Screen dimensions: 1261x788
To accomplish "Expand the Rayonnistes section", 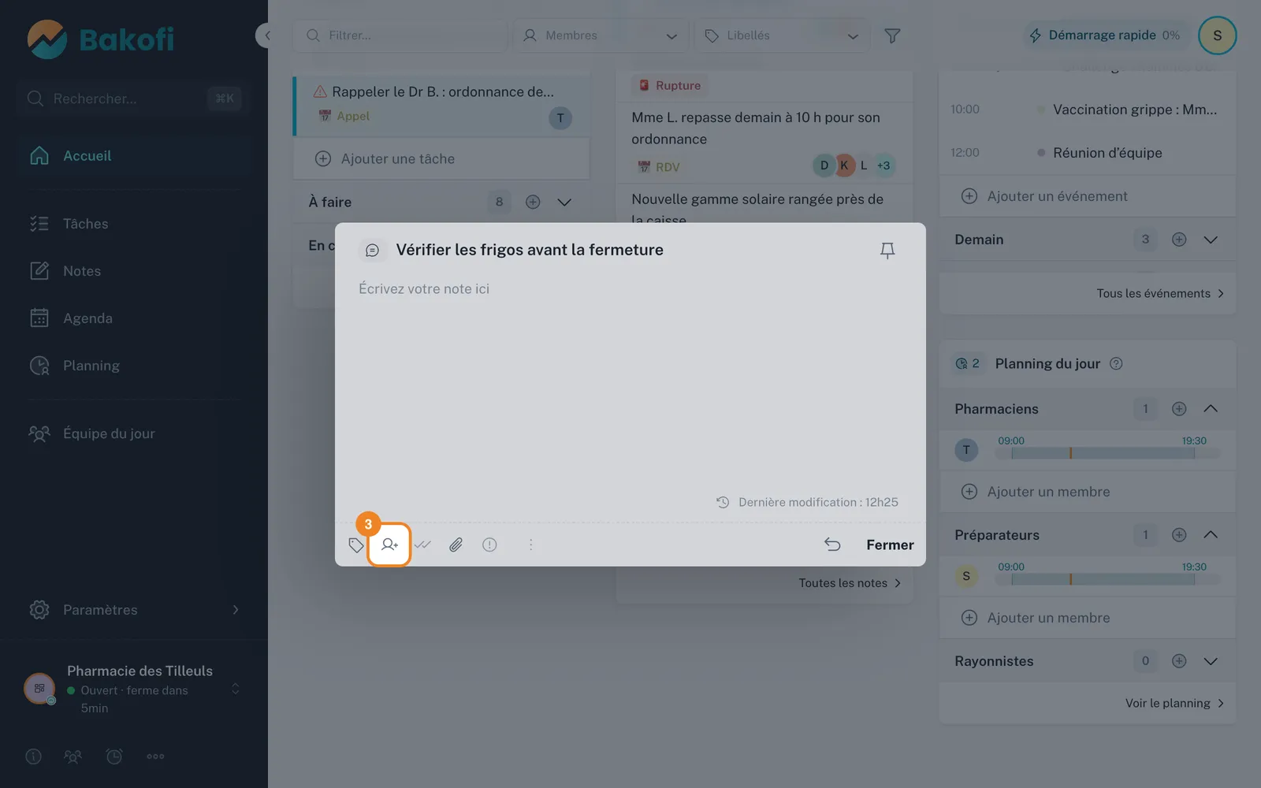I will [x=1211, y=661].
